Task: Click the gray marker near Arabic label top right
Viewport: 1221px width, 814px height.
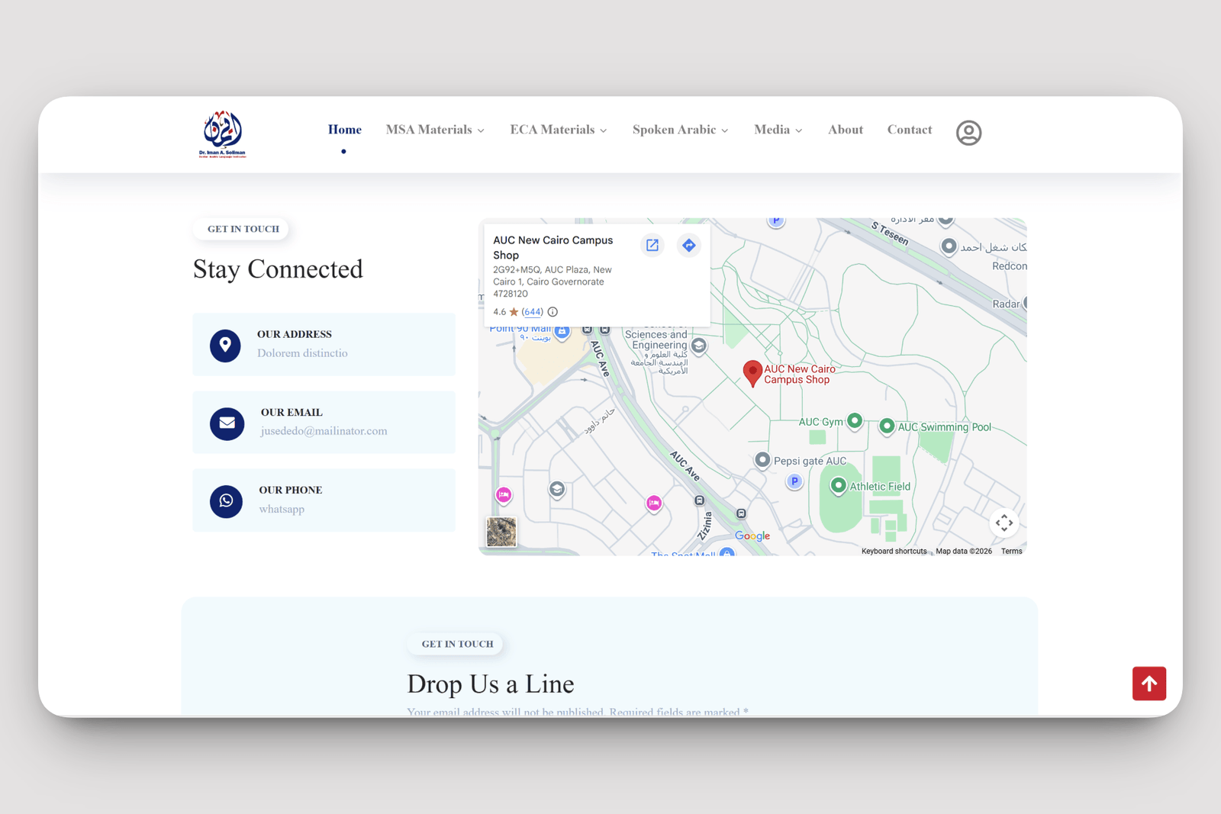Action: click(949, 246)
